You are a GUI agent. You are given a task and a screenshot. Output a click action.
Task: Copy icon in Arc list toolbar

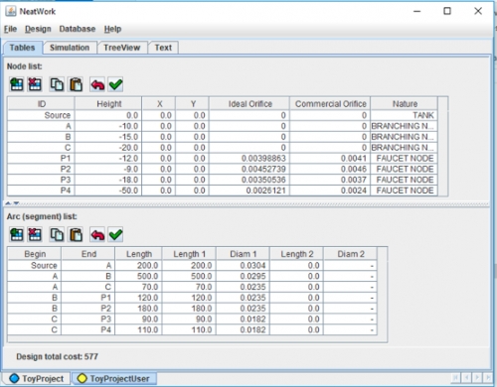click(57, 235)
